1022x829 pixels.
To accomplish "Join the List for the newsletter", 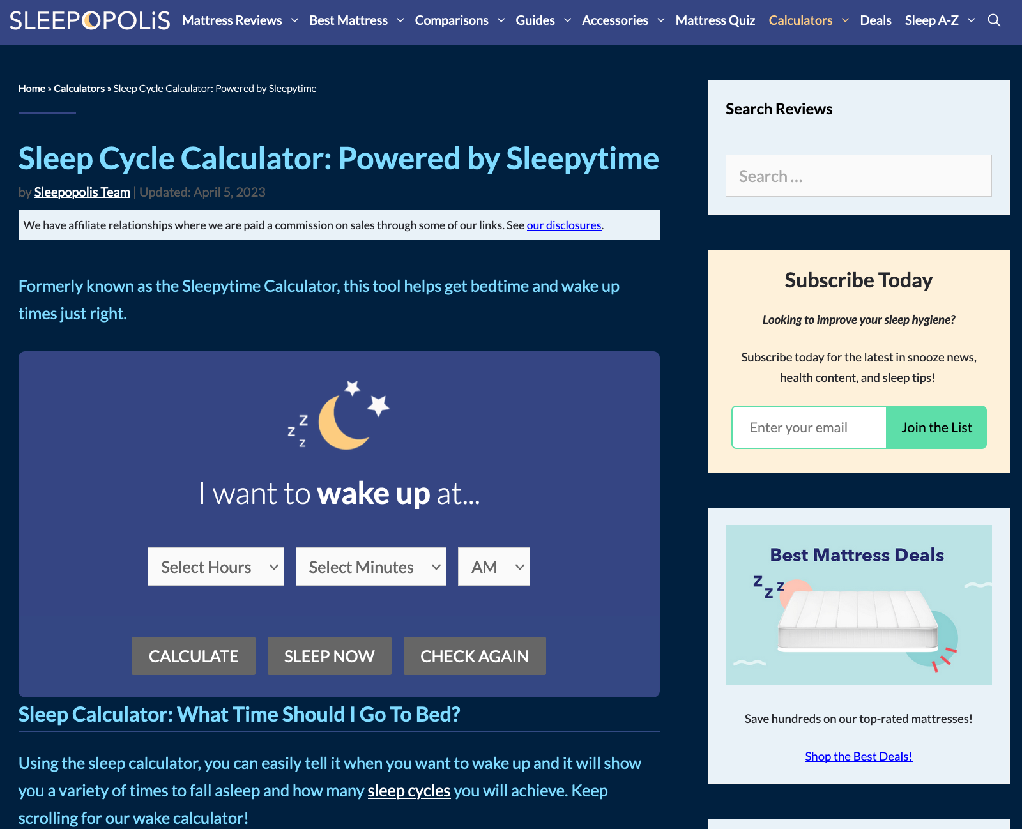I will click(x=936, y=427).
